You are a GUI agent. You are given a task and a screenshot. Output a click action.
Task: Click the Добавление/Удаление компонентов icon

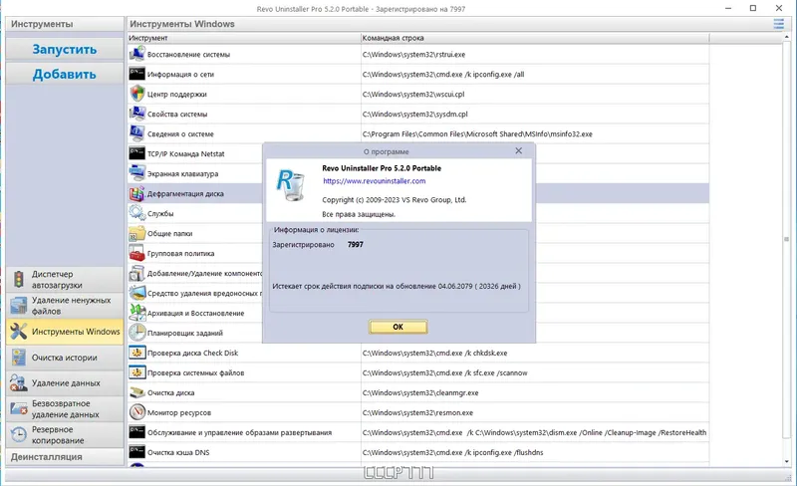[136, 273]
